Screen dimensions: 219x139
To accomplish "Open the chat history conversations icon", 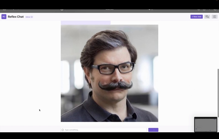I will coord(207,17).
